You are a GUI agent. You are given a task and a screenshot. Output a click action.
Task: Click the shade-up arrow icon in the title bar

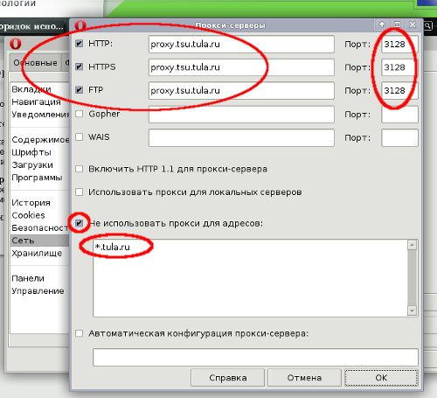tap(382, 24)
